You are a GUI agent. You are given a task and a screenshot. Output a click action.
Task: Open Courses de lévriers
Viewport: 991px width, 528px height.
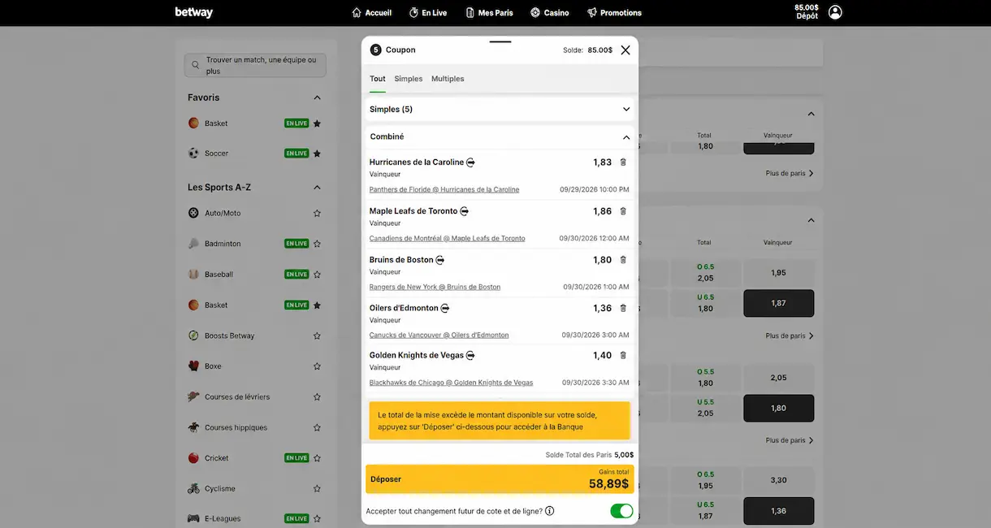(x=237, y=397)
